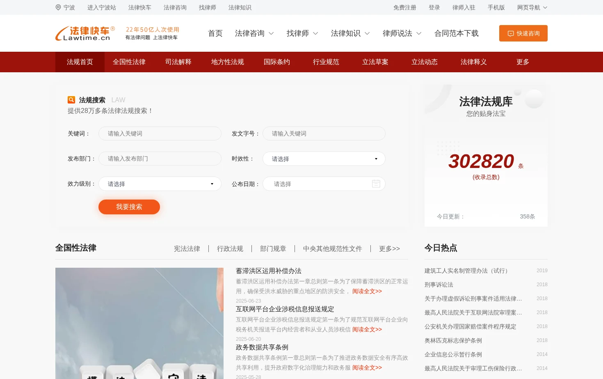This screenshot has width=603, height=379.
Task: Click 进入宁波站 in the top bar
Action: click(102, 7)
